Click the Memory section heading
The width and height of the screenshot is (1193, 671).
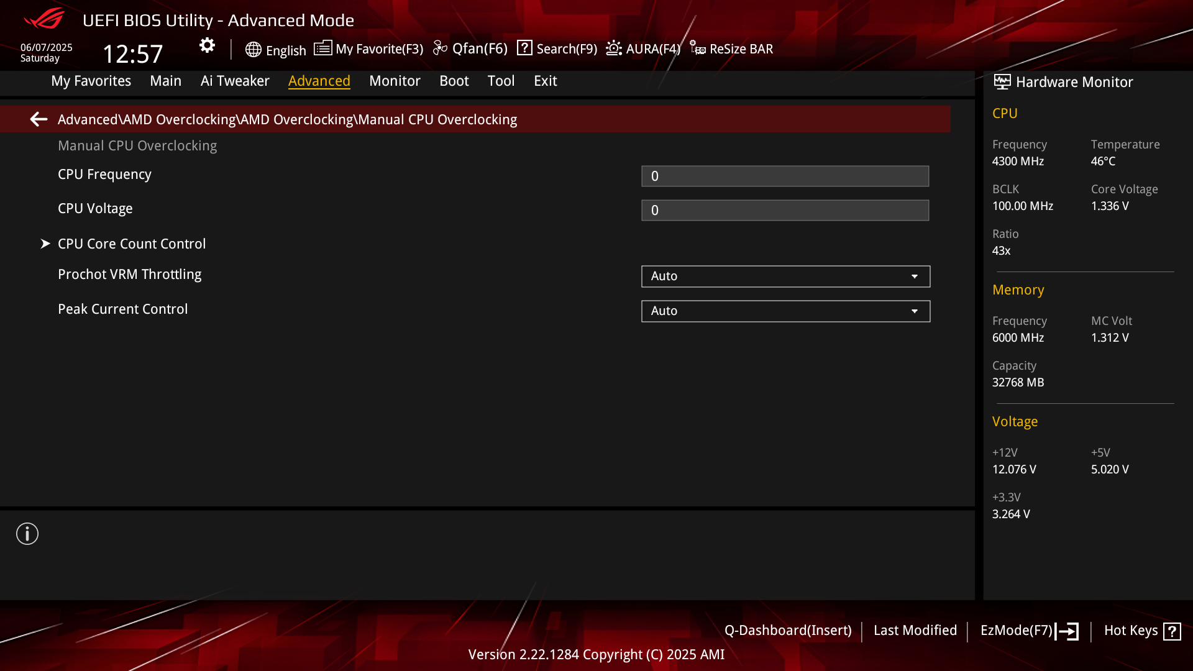coord(1018,290)
